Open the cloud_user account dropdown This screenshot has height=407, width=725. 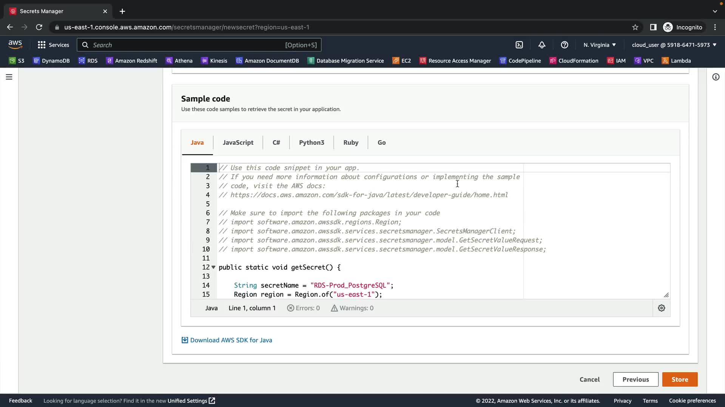[x=674, y=45]
